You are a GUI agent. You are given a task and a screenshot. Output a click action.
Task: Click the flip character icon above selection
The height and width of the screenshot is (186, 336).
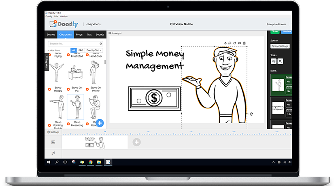pos(230,43)
